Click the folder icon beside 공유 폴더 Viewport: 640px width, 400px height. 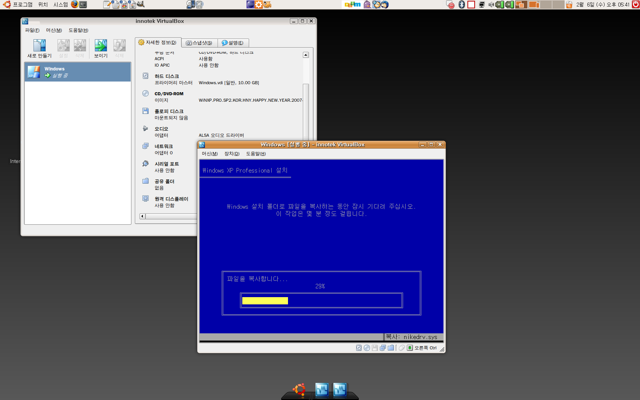point(146,181)
